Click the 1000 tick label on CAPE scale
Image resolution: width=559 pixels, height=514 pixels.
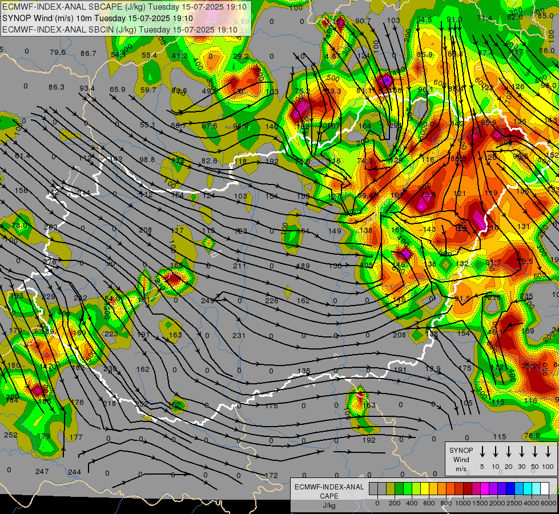(x=463, y=503)
